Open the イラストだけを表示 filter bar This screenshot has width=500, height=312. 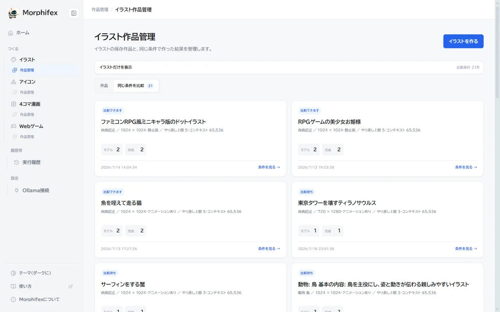[289, 67]
